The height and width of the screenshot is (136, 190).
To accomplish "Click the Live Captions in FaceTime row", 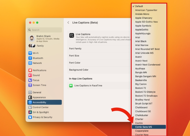I will tap(99, 86).
